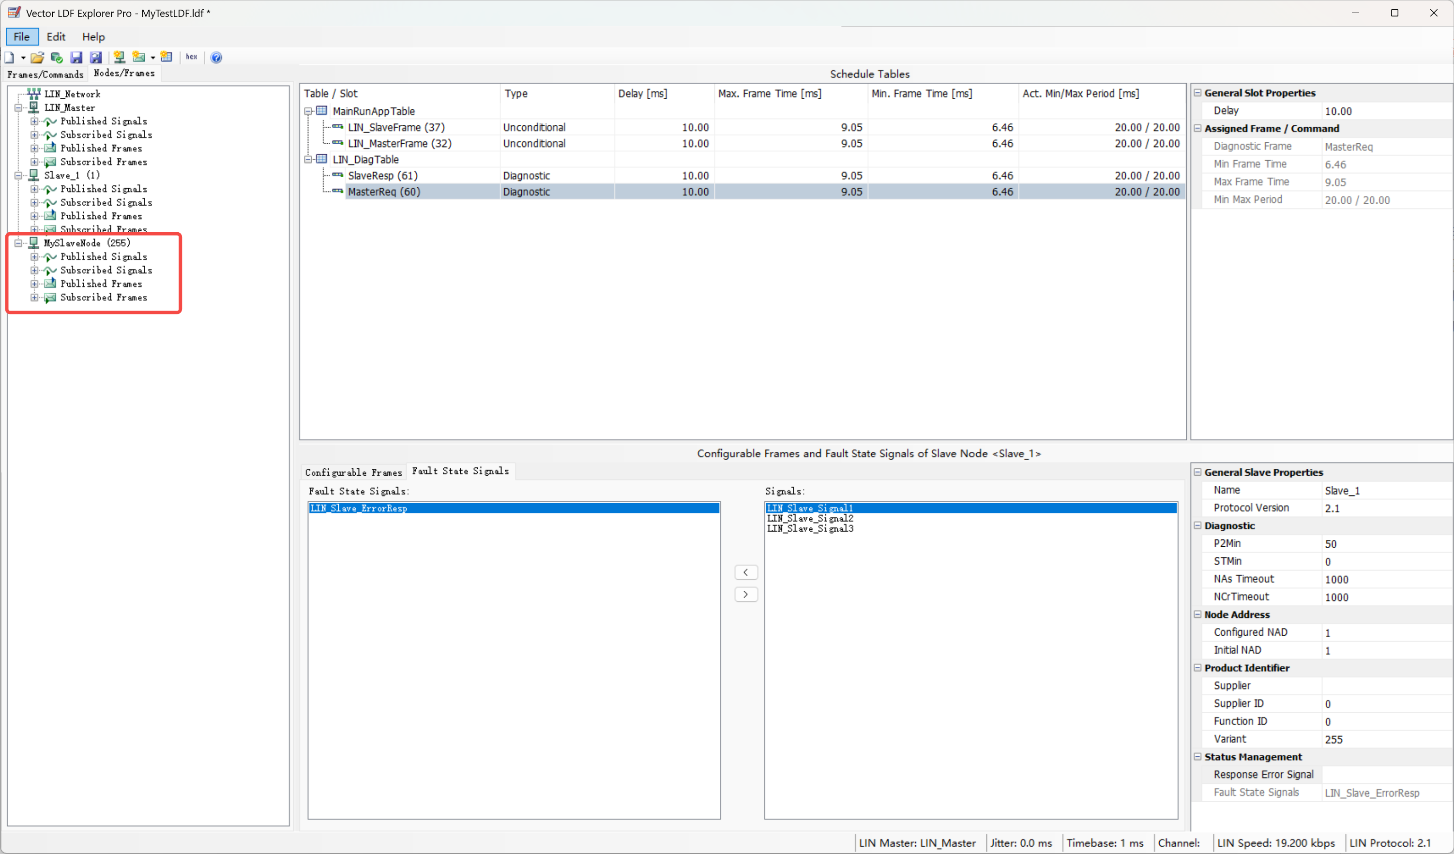Switch to the Configurable Frames tab
1454x854 pixels.
click(354, 472)
